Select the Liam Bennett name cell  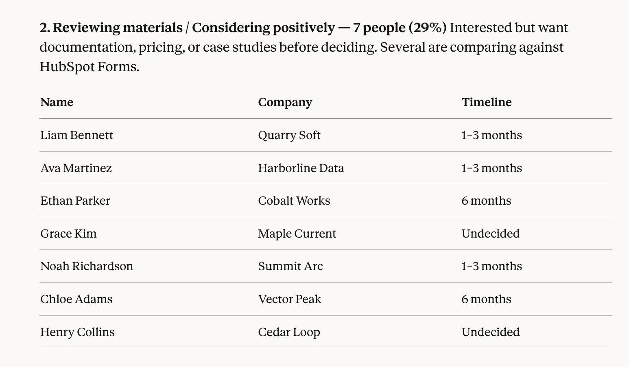(x=76, y=135)
